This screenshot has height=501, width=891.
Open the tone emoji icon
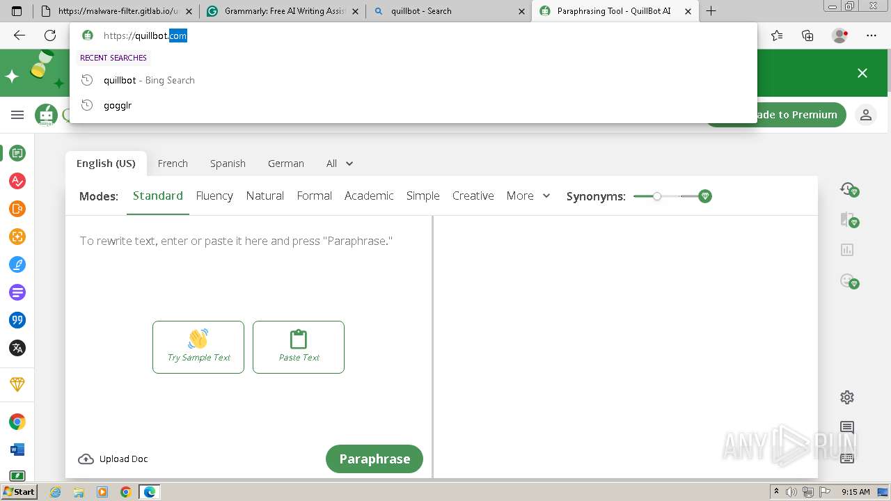(x=849, y=280)
